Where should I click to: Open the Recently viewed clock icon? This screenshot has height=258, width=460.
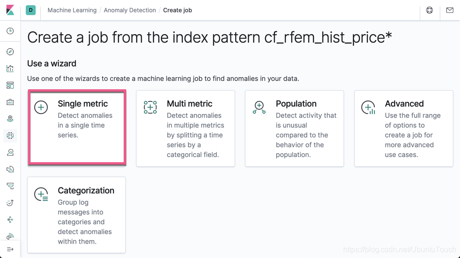(10, 31)
